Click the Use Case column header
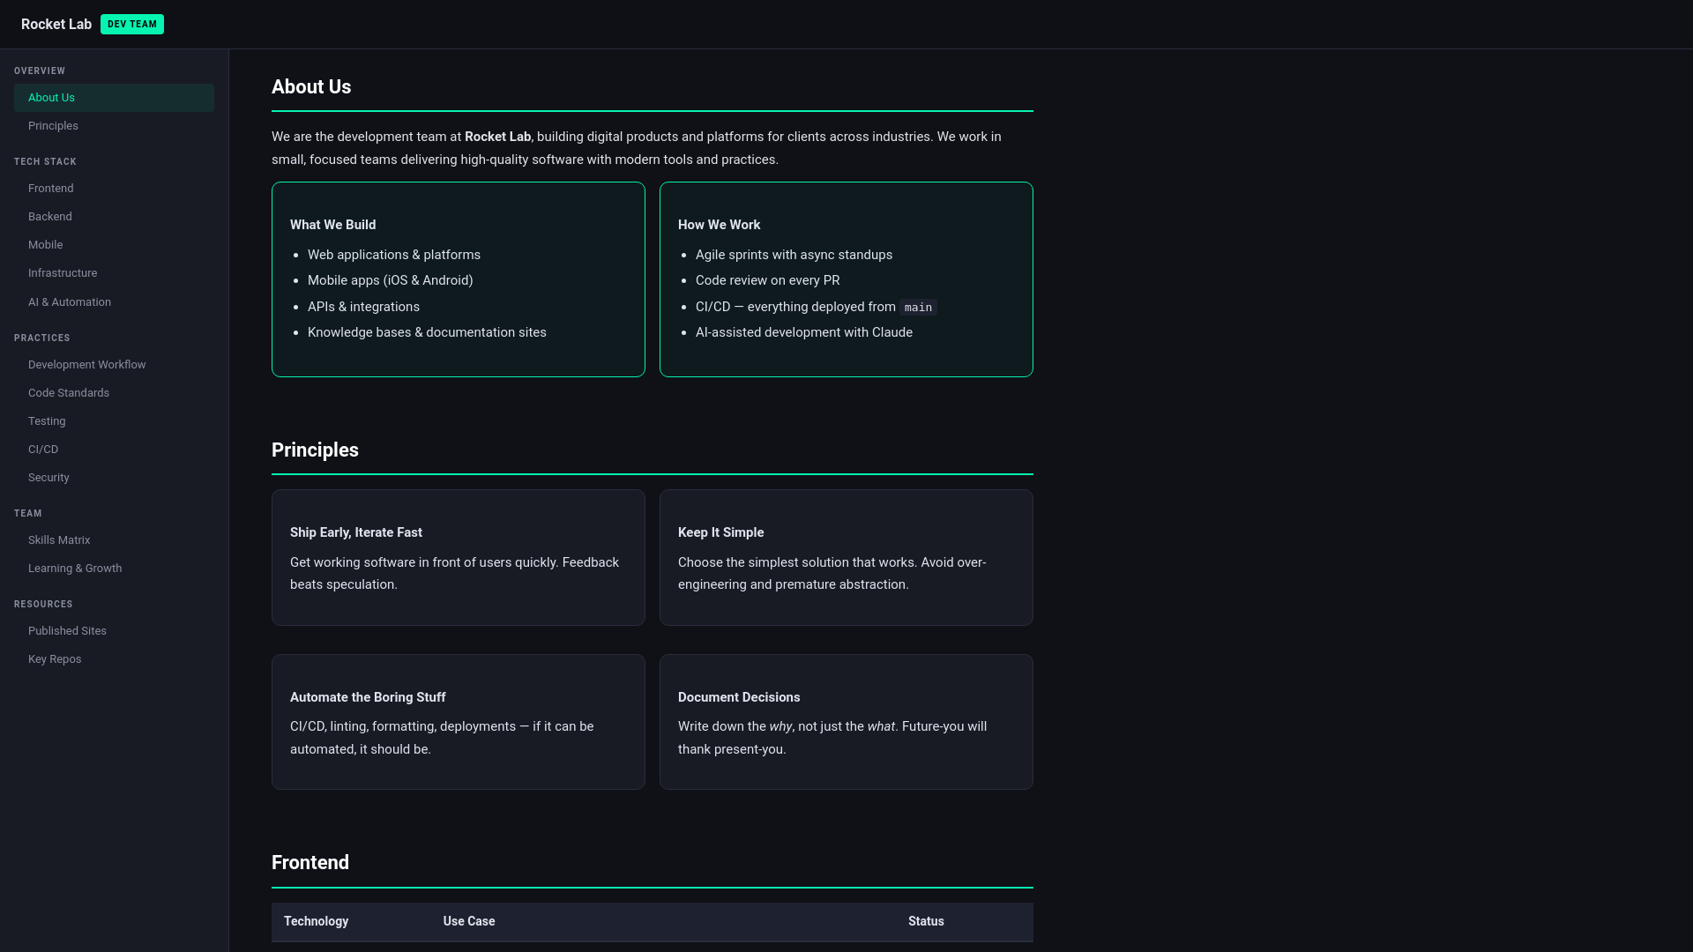 [468, 921]
